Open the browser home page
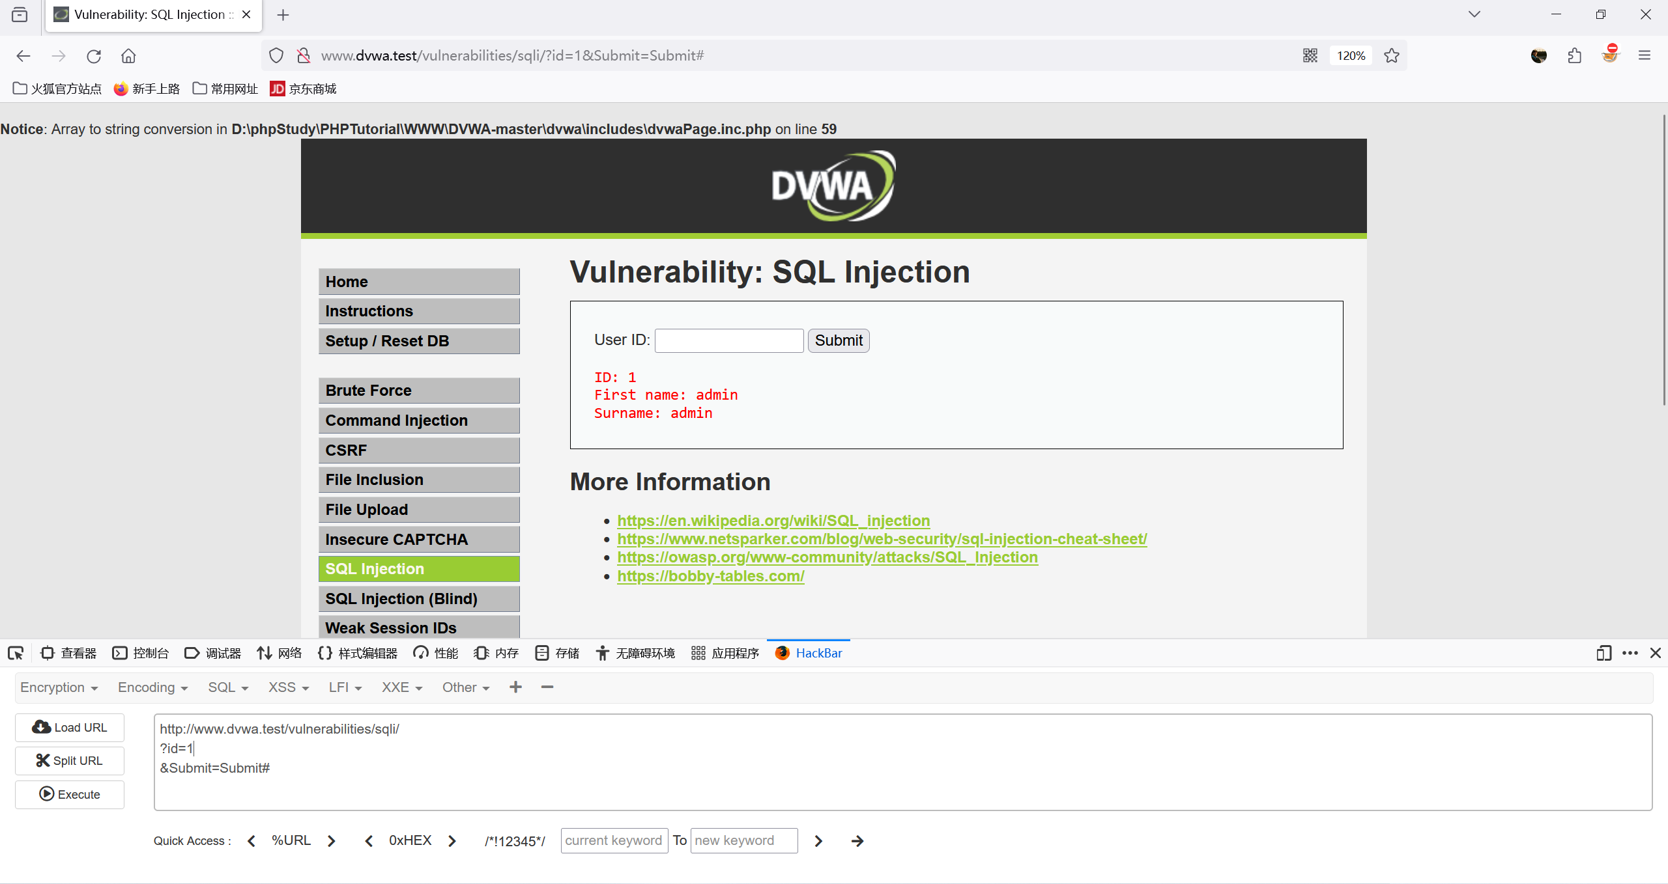Viewport: 1668px width, 884px height. pyautogui.click(x=128, y=56)
